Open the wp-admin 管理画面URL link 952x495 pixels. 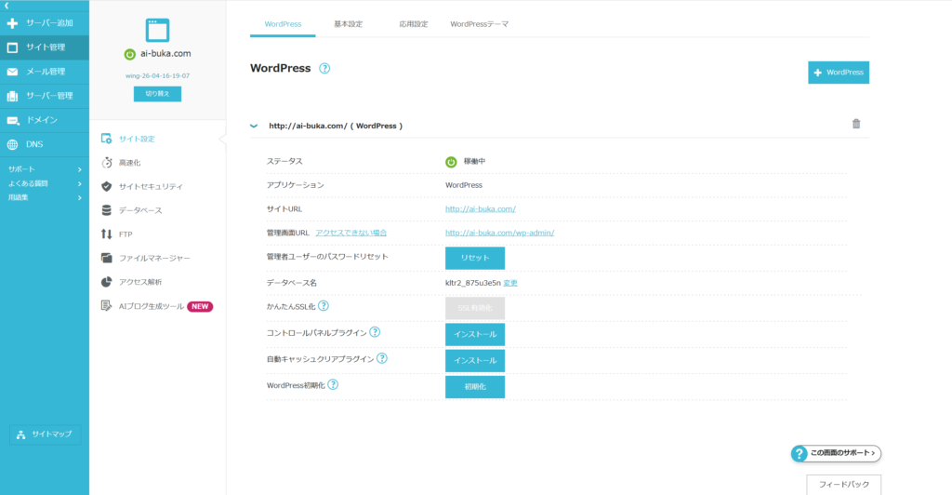[499, 233]
